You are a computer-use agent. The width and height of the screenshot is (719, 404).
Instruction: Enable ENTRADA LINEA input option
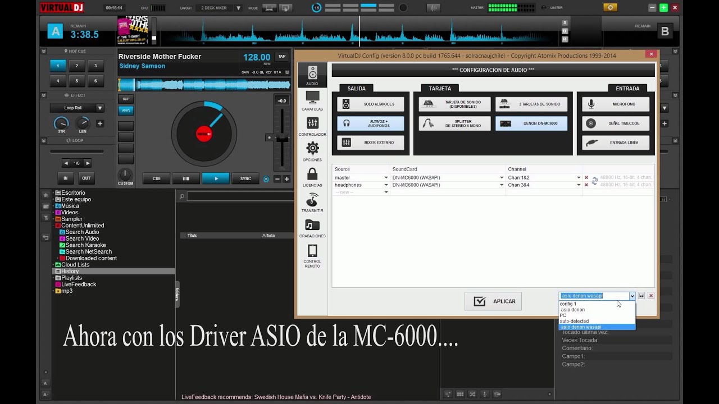pos(616,143)
